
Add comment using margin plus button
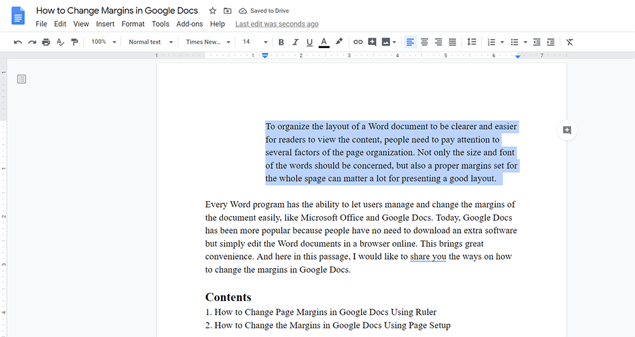coord(566,130)
